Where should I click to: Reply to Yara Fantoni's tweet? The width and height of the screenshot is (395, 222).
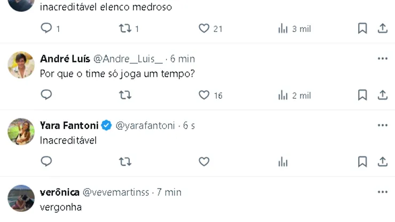46,161
